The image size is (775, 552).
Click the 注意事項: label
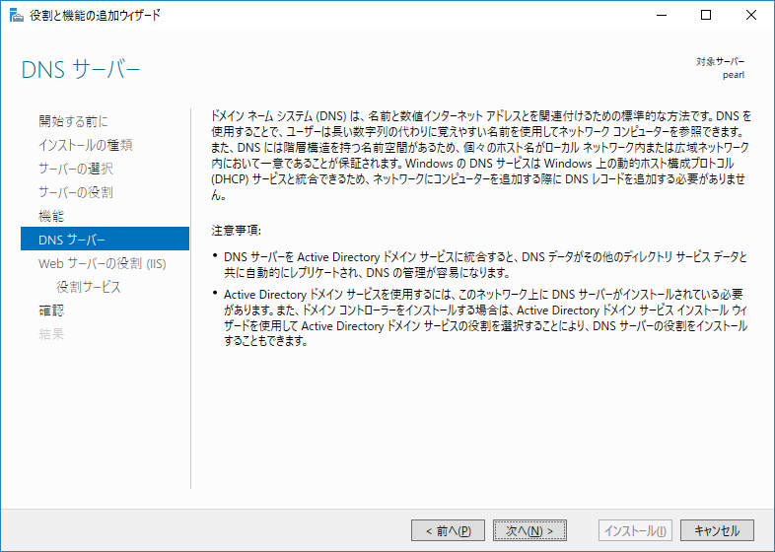[x=237, y=231]
